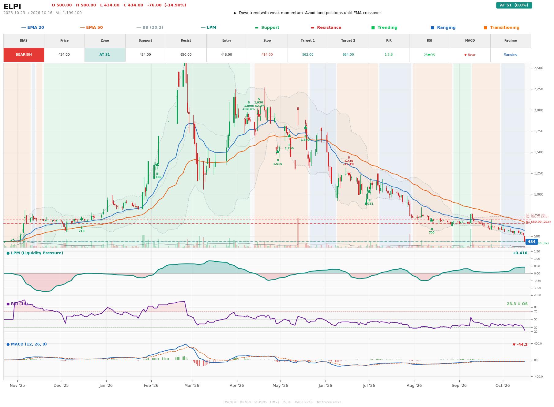Click the Entry value 446.00

226,55
